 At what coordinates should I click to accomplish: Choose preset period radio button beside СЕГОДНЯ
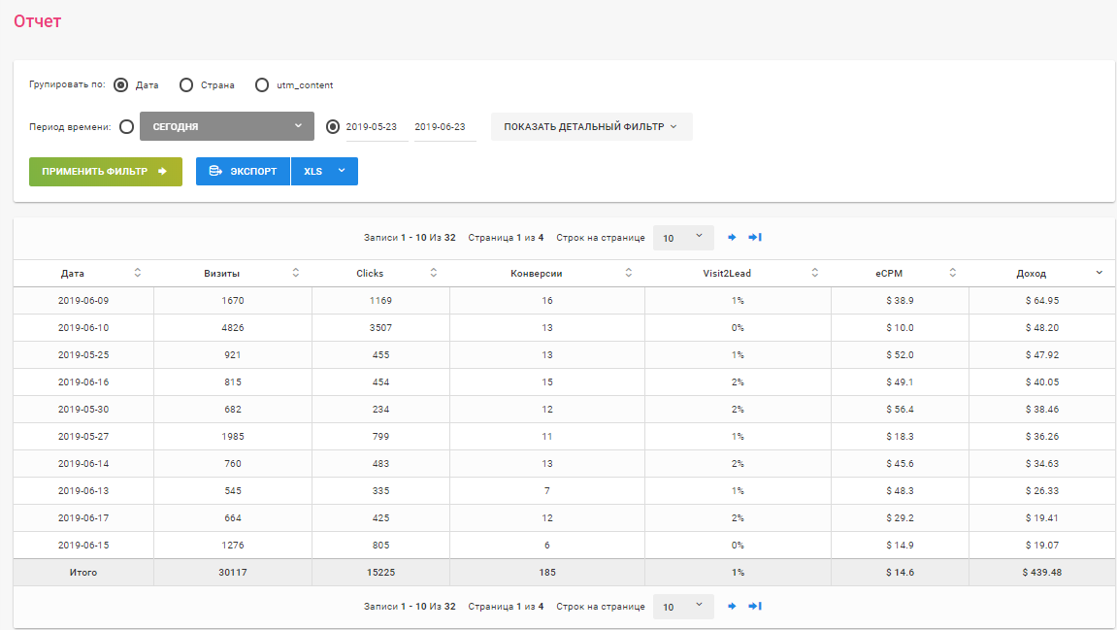click(x=127, y=127)
